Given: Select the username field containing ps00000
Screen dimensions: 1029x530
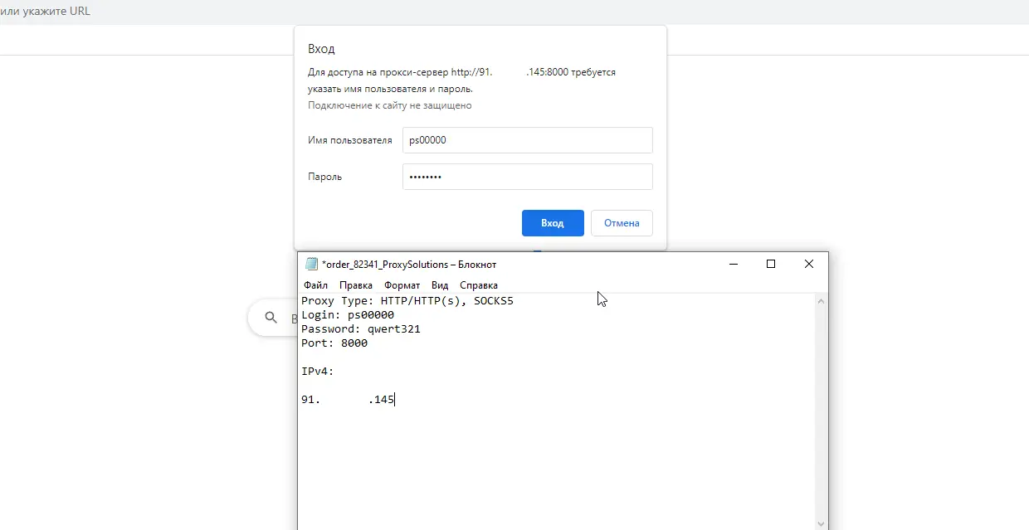Looking at the screenshot, I should point(528,140).
